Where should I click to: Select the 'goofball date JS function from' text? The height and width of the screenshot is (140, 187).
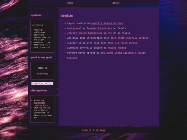pyautogui.click(x=88, y=38)
